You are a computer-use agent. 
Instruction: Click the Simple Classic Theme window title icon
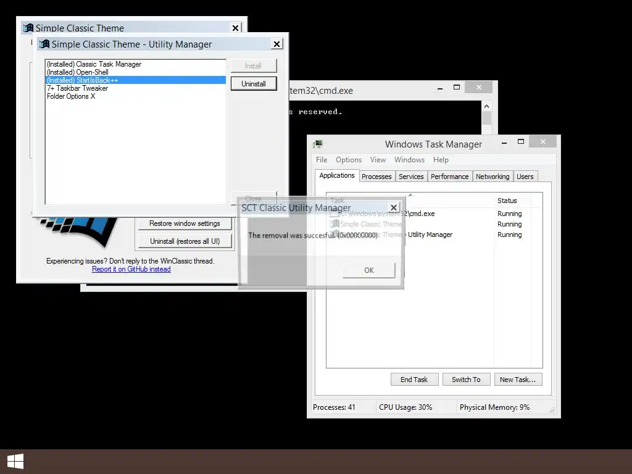28,28
